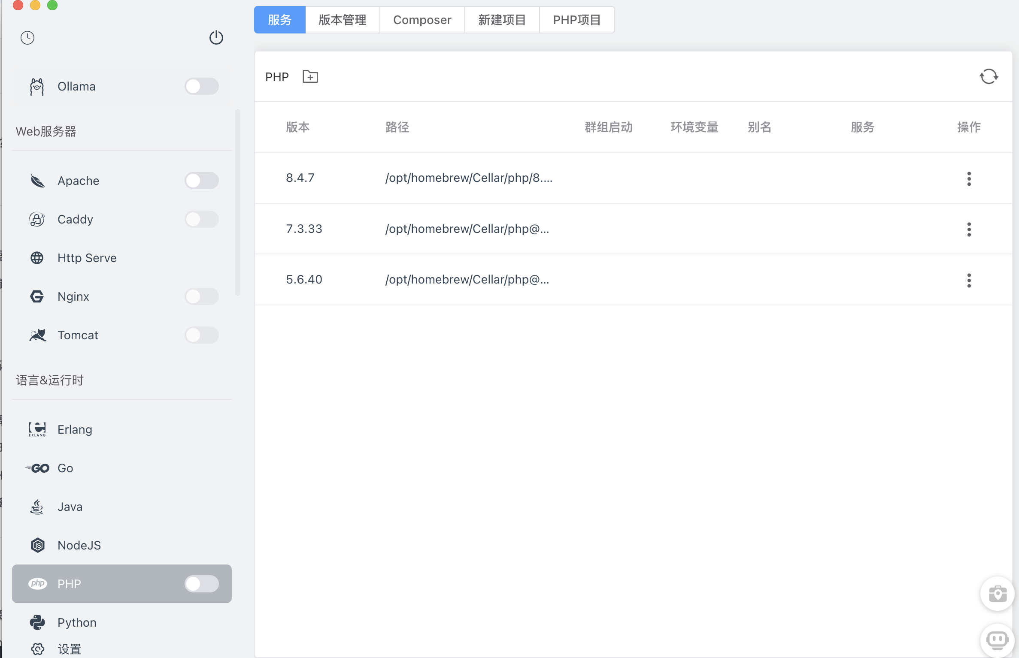Click the Nginx logo icon
This screenshot has height=658, width=1019.
tap(37, 296)
